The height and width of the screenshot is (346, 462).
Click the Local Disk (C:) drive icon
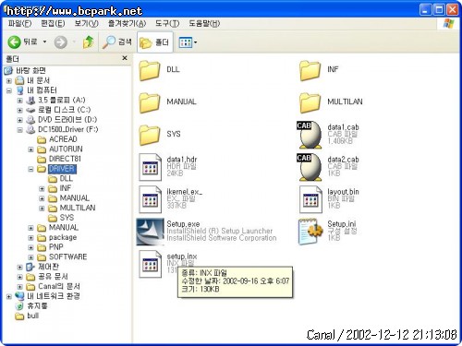click(30, 111)
